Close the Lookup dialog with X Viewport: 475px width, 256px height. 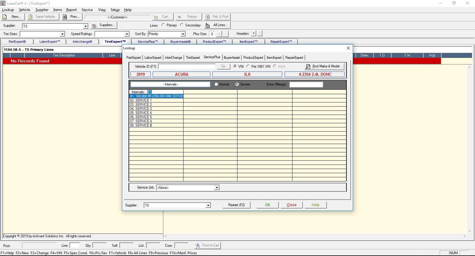[x=348, y=48]
